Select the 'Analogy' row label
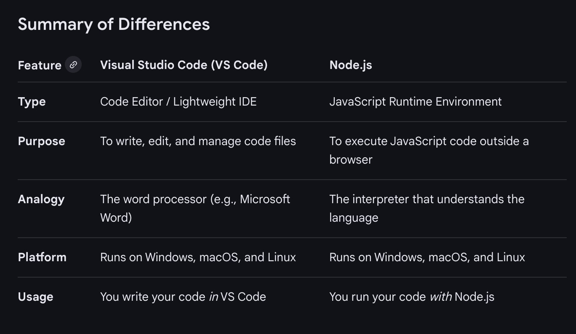Viewport: 576px width, 334px height. coord(41,199)
